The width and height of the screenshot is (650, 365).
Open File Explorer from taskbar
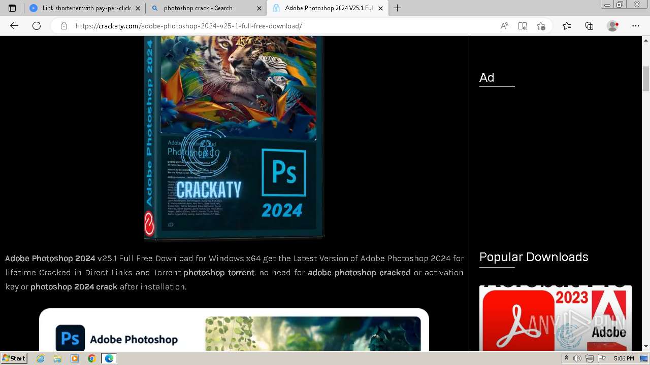[x=57, y=358]
